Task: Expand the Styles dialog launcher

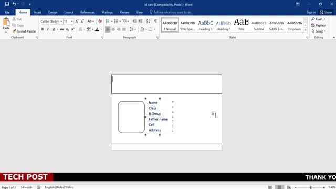Action: [307, 37]
